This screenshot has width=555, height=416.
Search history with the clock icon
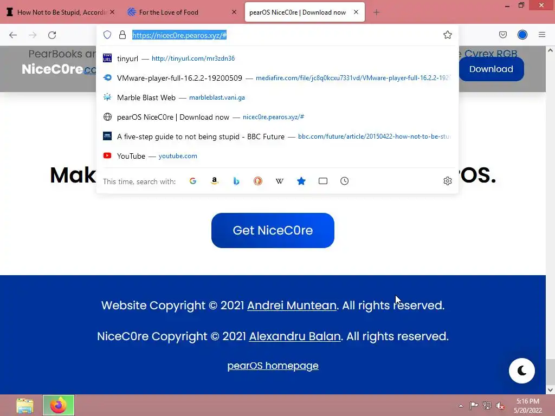point(344,181)
